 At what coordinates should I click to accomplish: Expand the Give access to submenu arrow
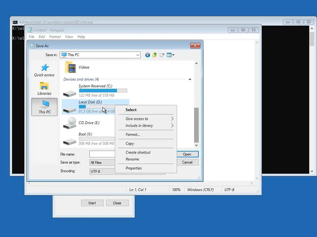[x=172, y=119]
